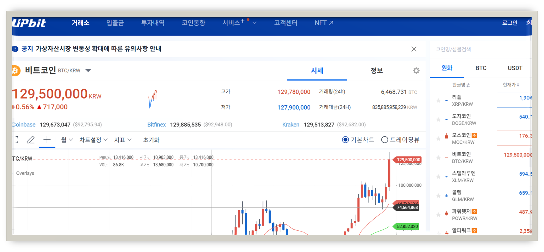Viewport: 544px width, 252px height.
Task: Switch to the 원화 market tab
Action: tap(447, 68)
